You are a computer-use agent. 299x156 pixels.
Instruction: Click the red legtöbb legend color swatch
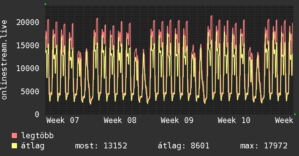coord(14,136)
